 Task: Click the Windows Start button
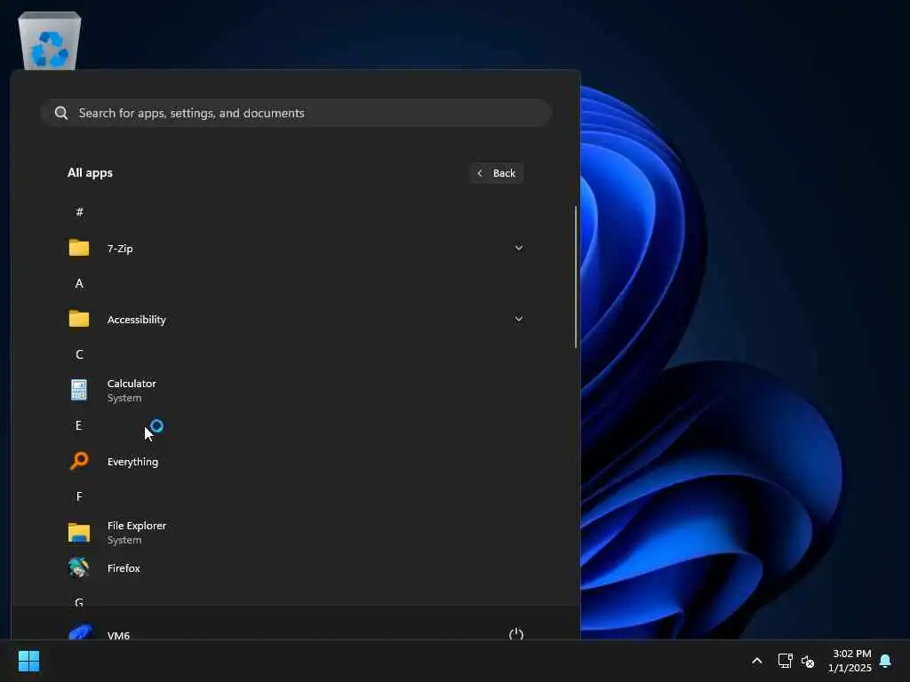(29, 661)
